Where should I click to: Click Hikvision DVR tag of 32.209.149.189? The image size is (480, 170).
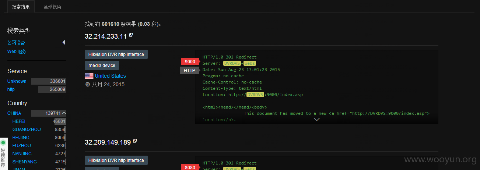[x=116, y=160]
